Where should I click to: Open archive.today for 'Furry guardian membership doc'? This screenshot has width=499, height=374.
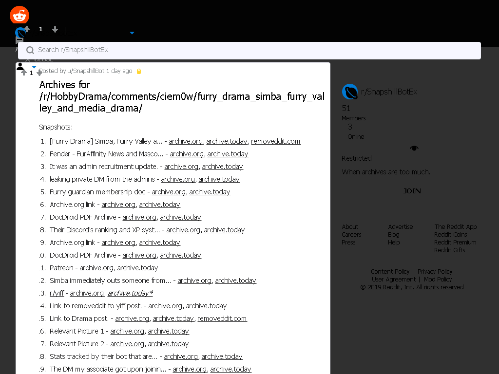click(x=210, y=192)
